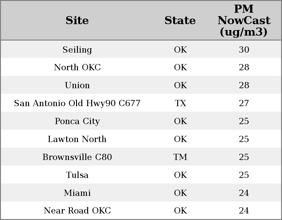Select San Antonio Old Hwy90 C677 cell

coord(77,103)
